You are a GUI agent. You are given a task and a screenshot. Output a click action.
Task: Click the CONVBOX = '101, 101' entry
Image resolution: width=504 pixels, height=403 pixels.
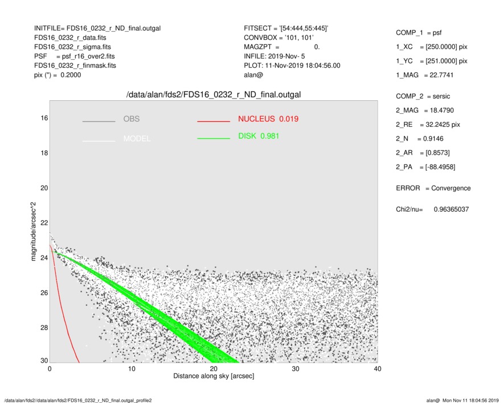pos(278,38)
